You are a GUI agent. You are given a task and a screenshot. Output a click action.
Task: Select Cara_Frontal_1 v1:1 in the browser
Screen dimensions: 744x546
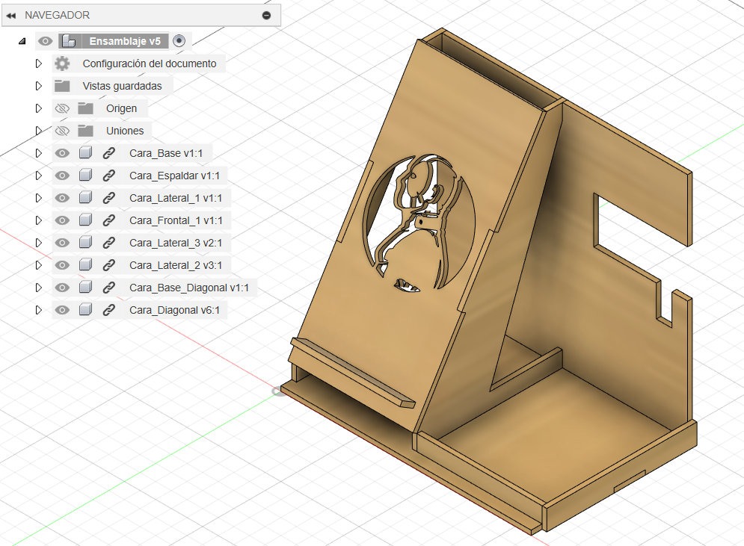coord(176,220)
